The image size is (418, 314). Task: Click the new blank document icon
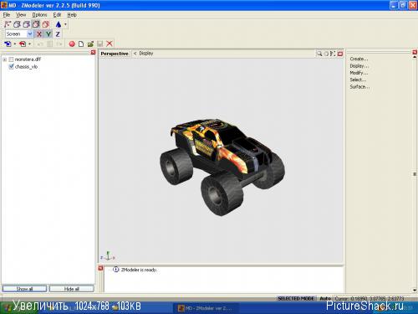click(x=81, y=44)
